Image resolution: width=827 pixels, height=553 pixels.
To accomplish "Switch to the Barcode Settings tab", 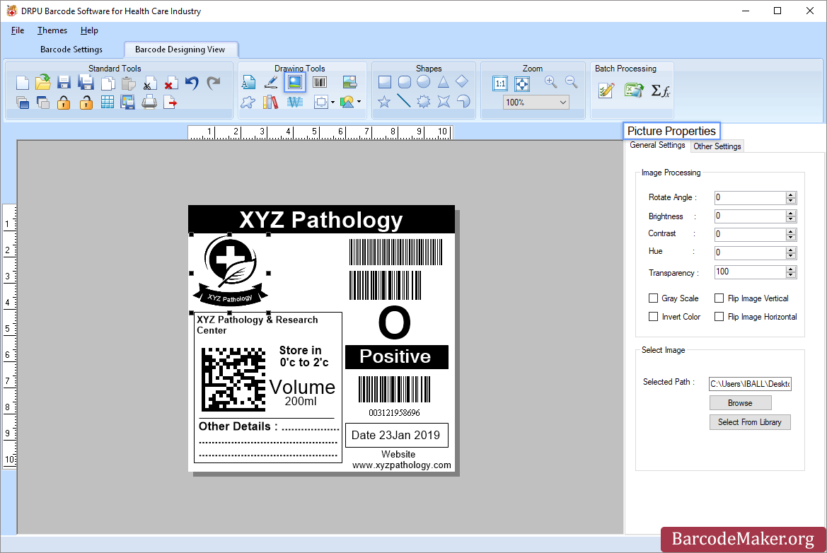I will [71, 49].
